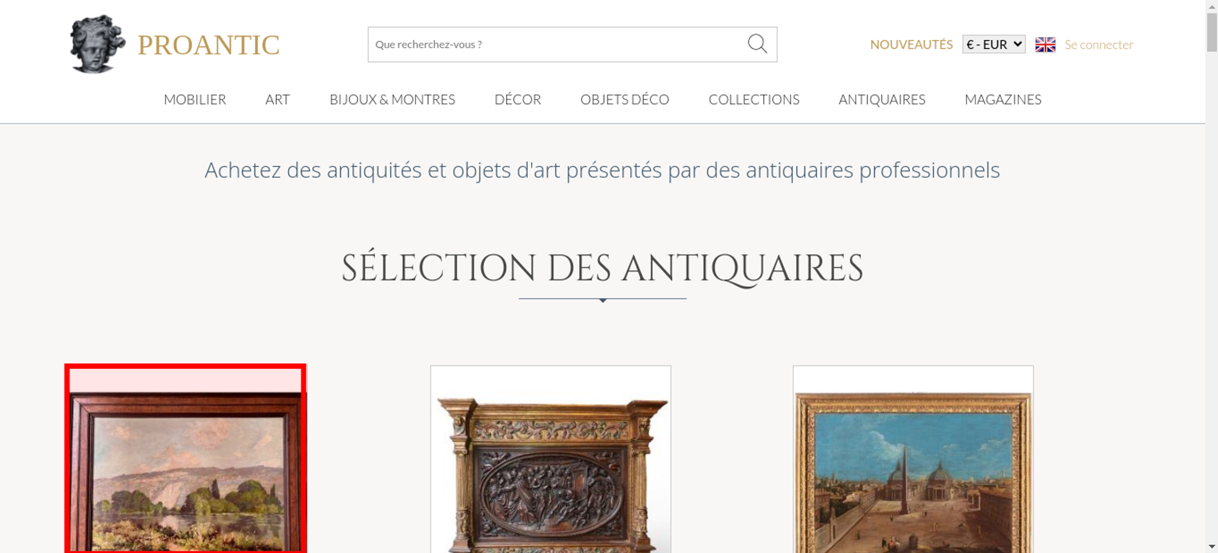Click the PROANTIC brand name text

click(208, 45)
